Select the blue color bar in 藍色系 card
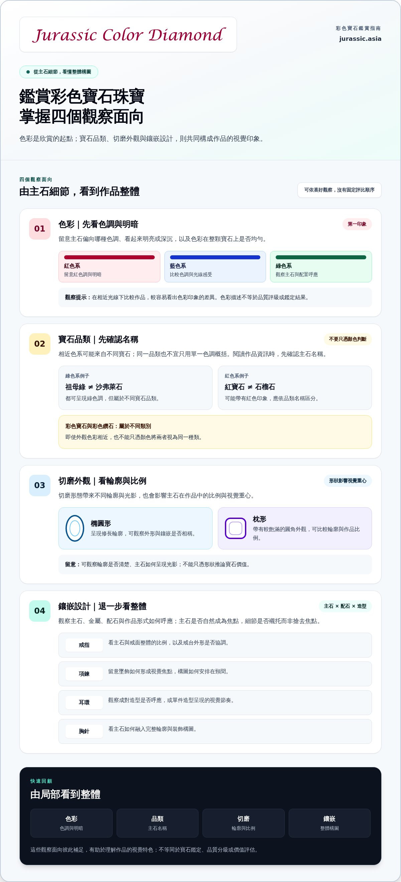401x882 pixels. click(215, 257)
